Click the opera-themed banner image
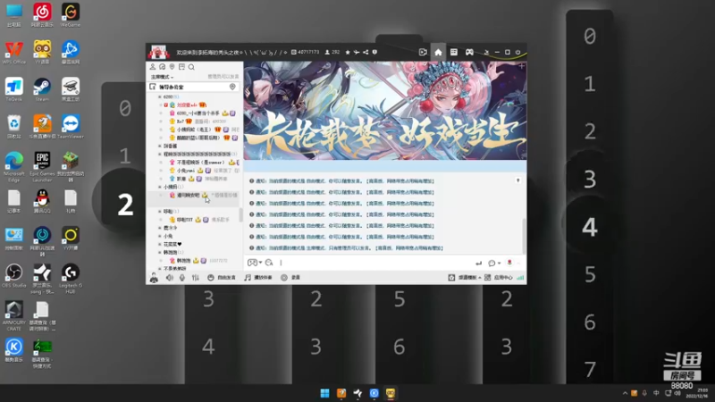The height and width of the screenshot is (402, 715). [385, 111]
